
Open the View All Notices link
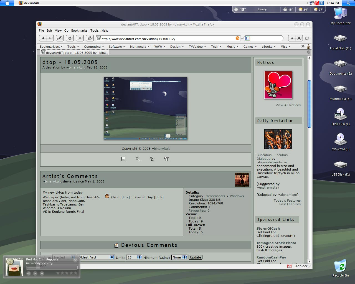(288, 105)
